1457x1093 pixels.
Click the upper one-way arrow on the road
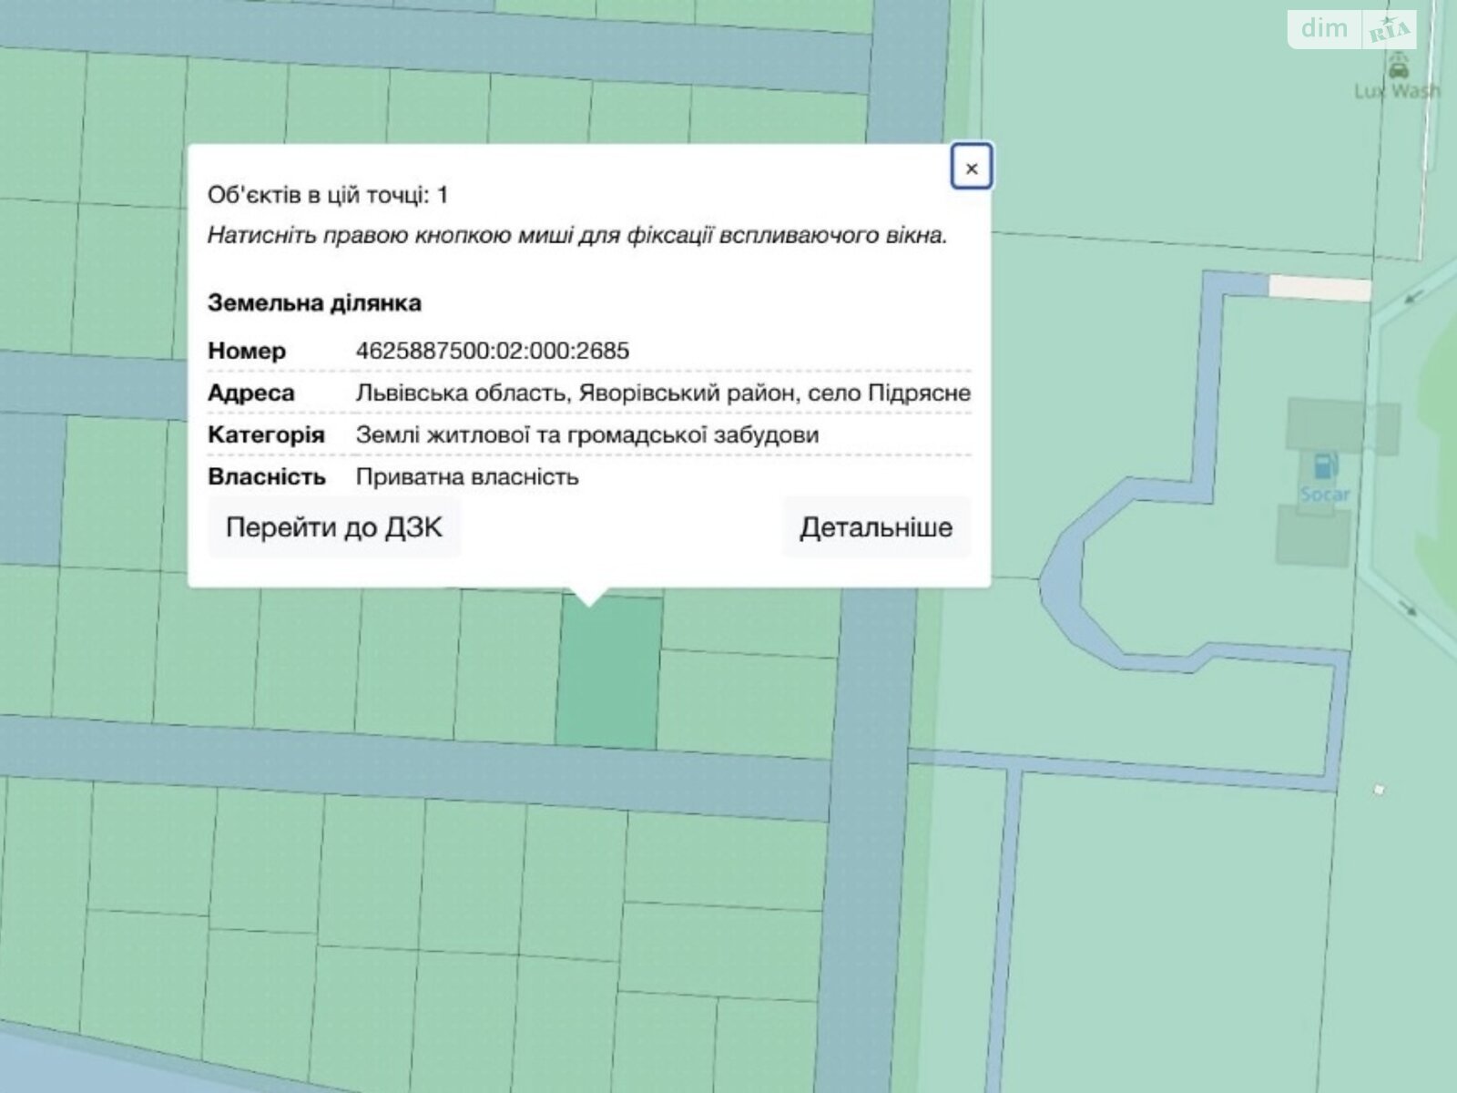(1414, 295)
